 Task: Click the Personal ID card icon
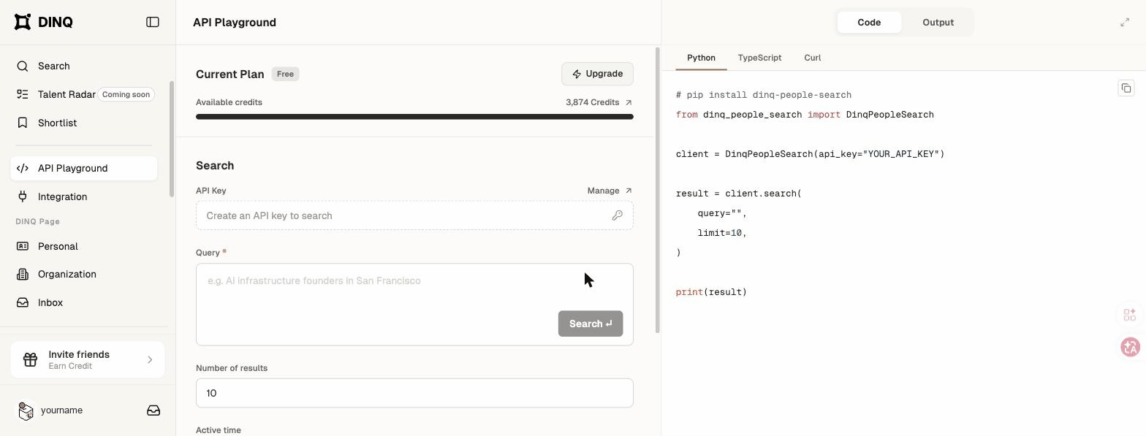[23, 246]
